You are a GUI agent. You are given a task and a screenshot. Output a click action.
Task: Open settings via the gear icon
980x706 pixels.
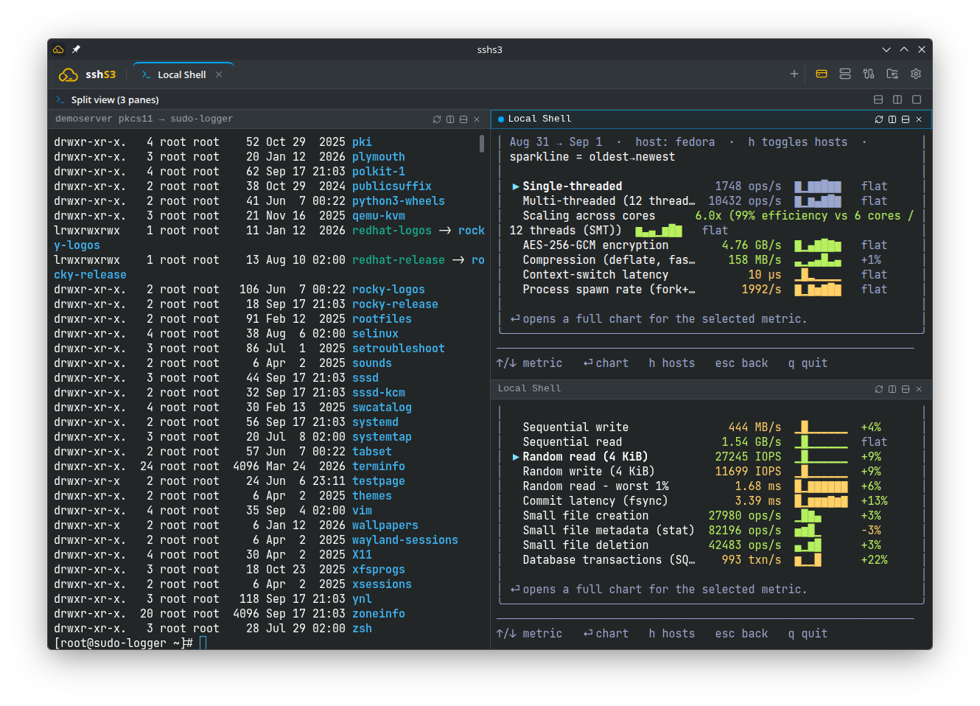pos(916,74)
